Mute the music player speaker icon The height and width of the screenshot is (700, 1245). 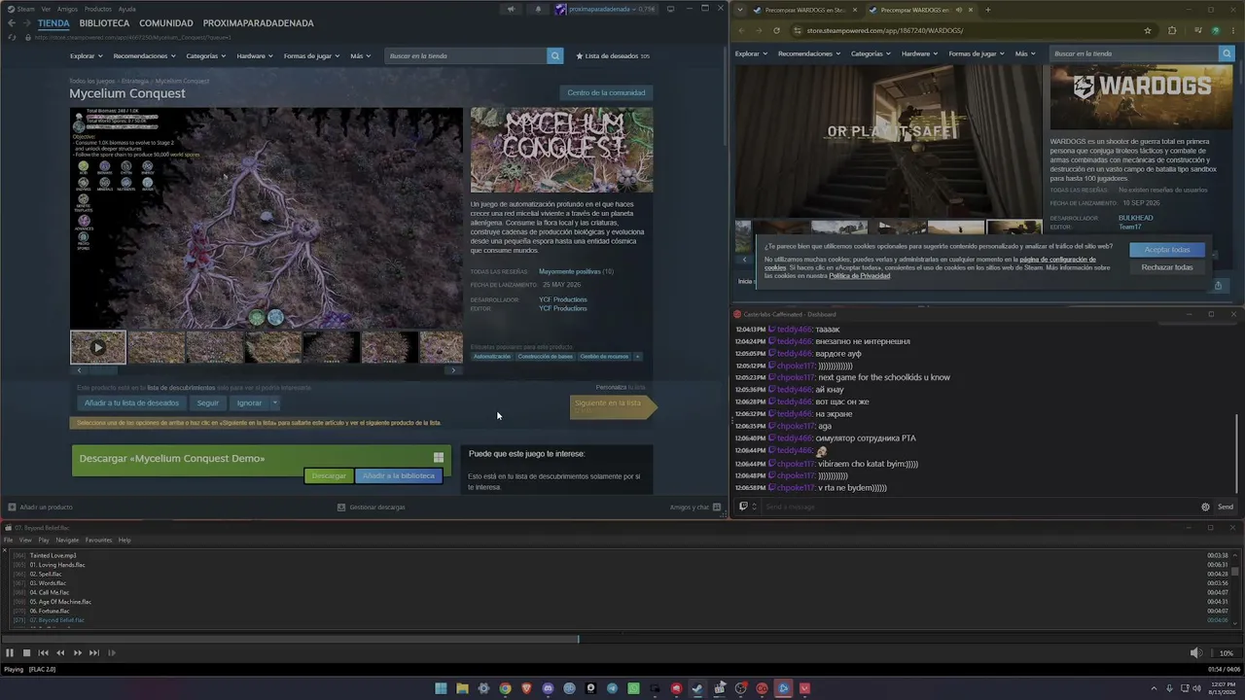1195,653
